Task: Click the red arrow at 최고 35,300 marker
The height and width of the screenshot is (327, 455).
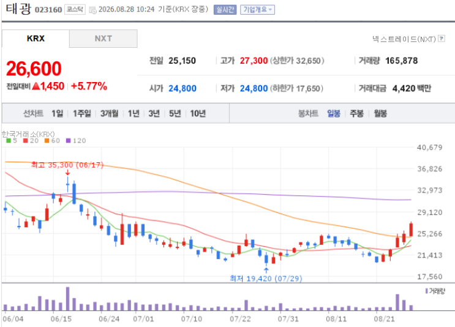Action: (67, 172)
